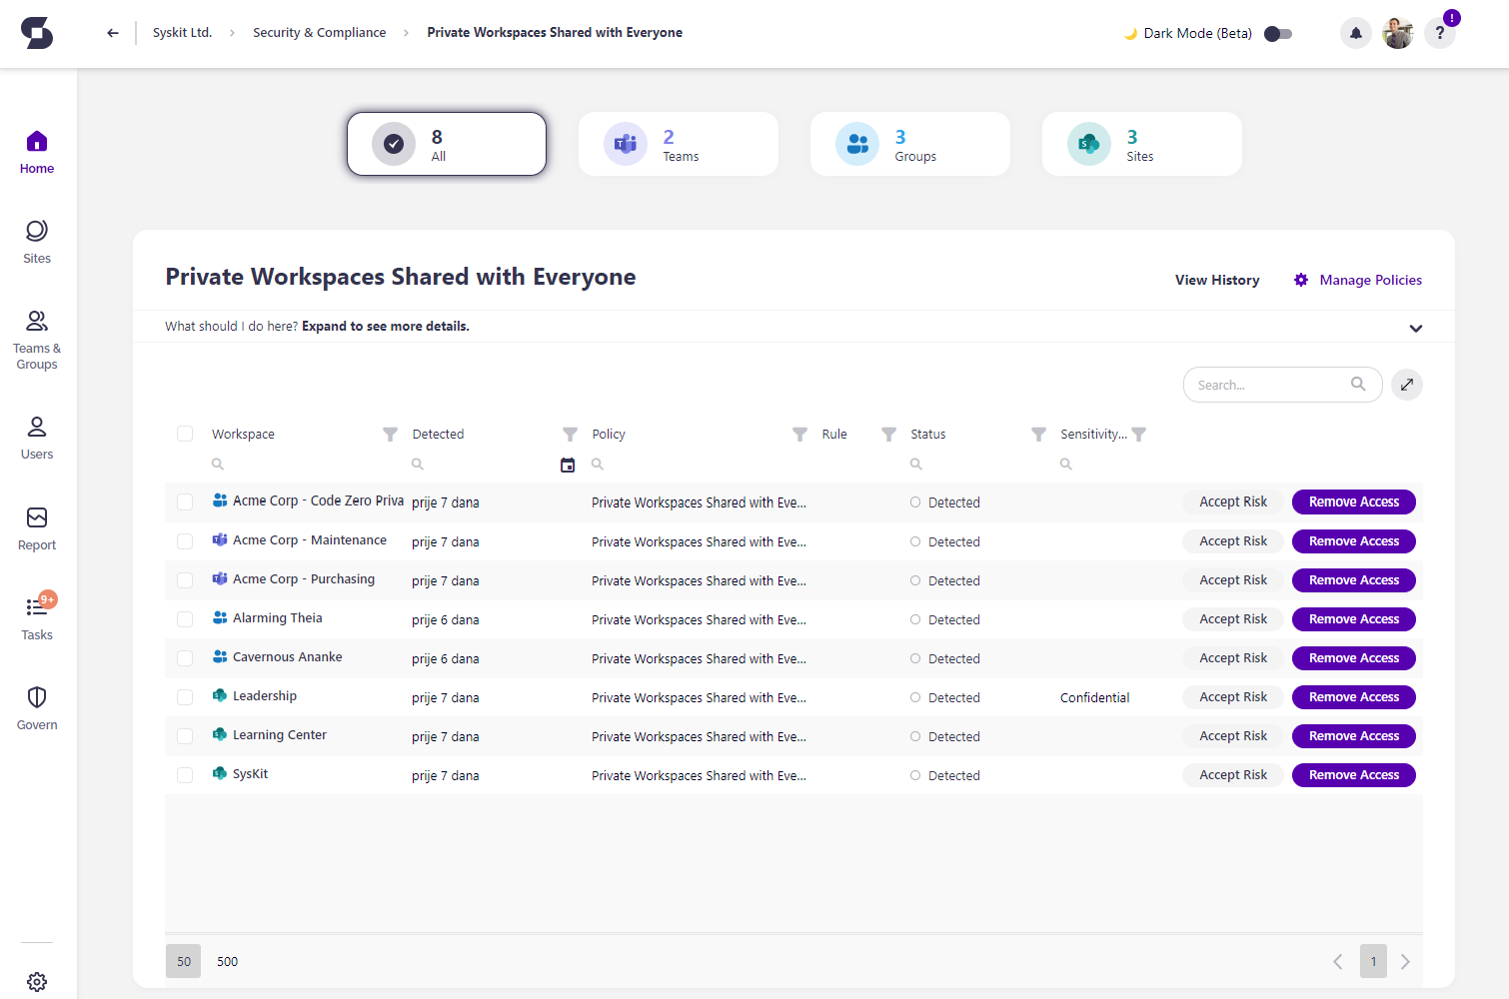
Task: Click the search magnifier icon
Action: 1358,384
